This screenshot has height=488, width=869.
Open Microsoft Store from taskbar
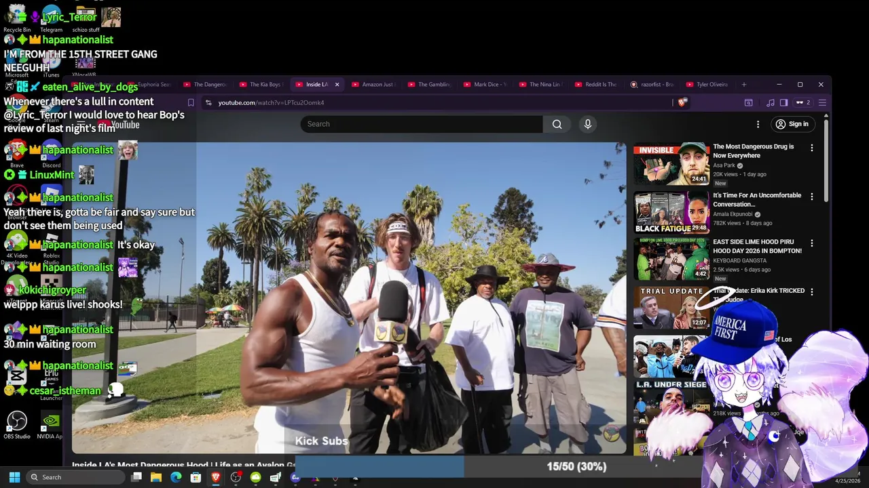(x=196, y=477)
